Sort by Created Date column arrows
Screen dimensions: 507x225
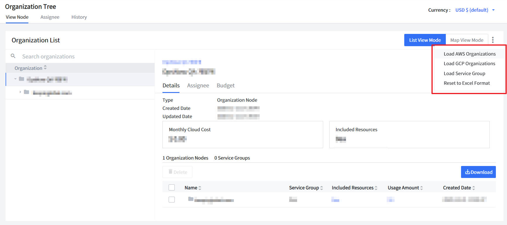[x=473, y=188]
